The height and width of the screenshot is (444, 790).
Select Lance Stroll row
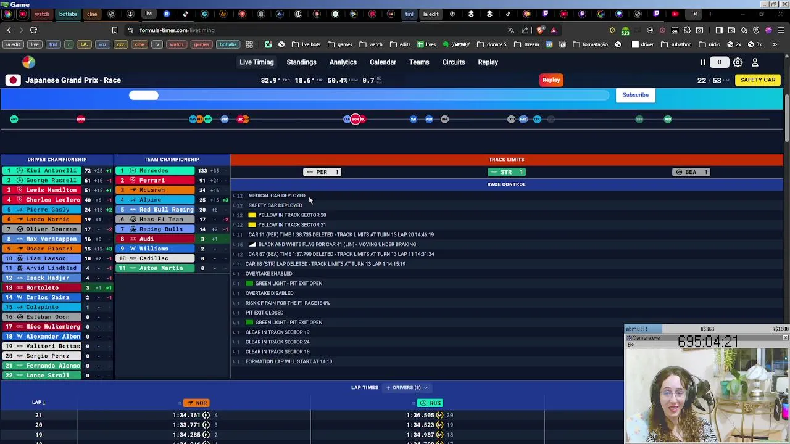(x=57, y=376)
